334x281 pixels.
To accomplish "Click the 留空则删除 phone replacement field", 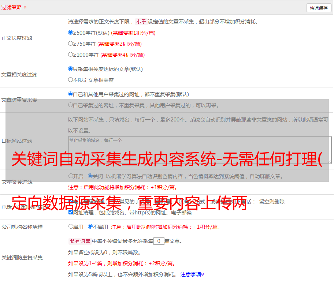I will [x=280, y=202].
